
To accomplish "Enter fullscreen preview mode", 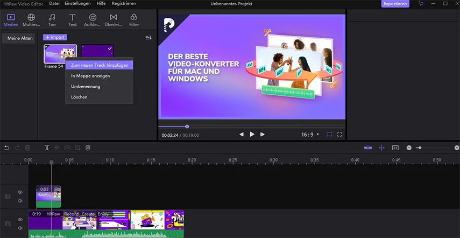I will coord(339,135).
